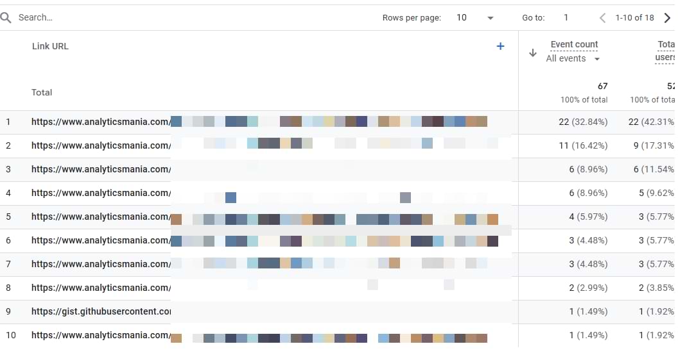Click the Go to page number field
678x353 pixels.
[x=566, y=18]
